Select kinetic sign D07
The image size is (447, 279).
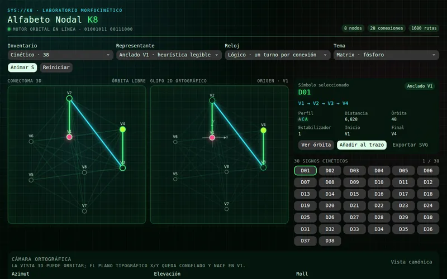(305, 182)
